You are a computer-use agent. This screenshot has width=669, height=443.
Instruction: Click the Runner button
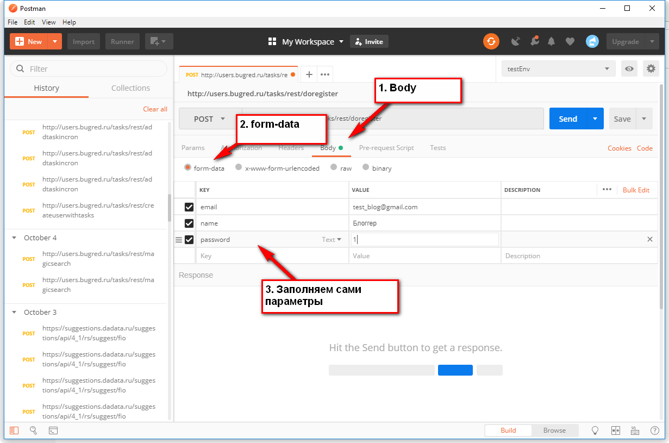(x=122, y=41)
